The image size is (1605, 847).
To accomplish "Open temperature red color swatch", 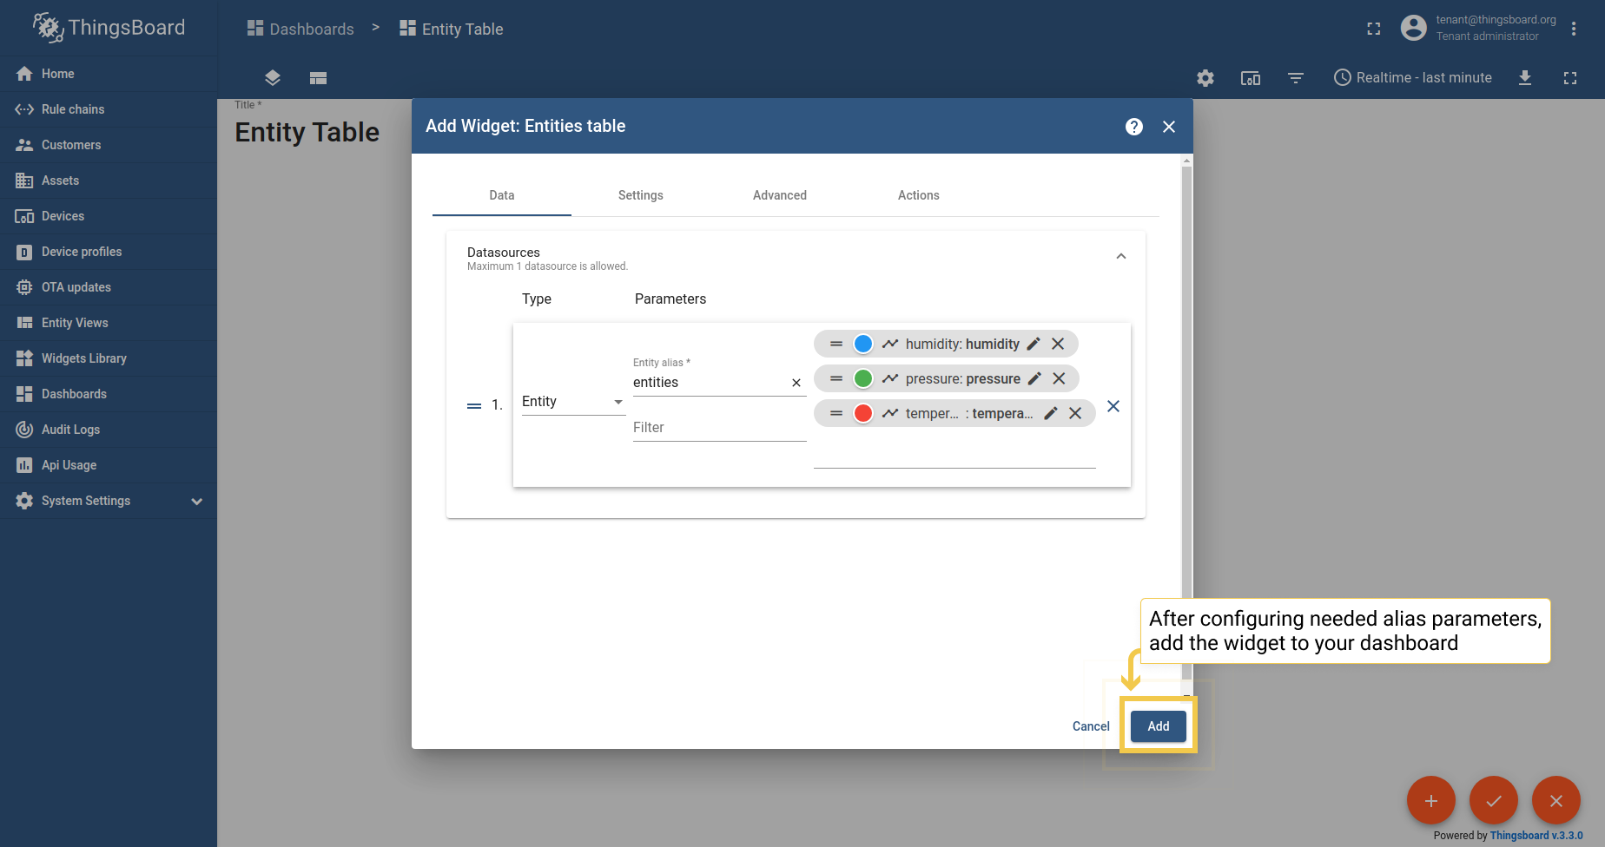I will click(863, 413).
